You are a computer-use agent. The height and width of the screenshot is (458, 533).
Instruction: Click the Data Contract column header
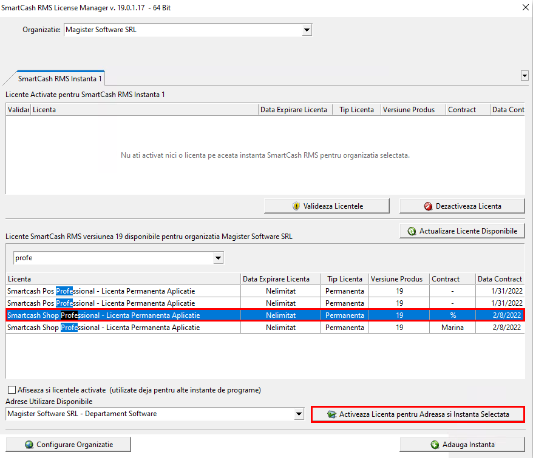click(500, 279)
